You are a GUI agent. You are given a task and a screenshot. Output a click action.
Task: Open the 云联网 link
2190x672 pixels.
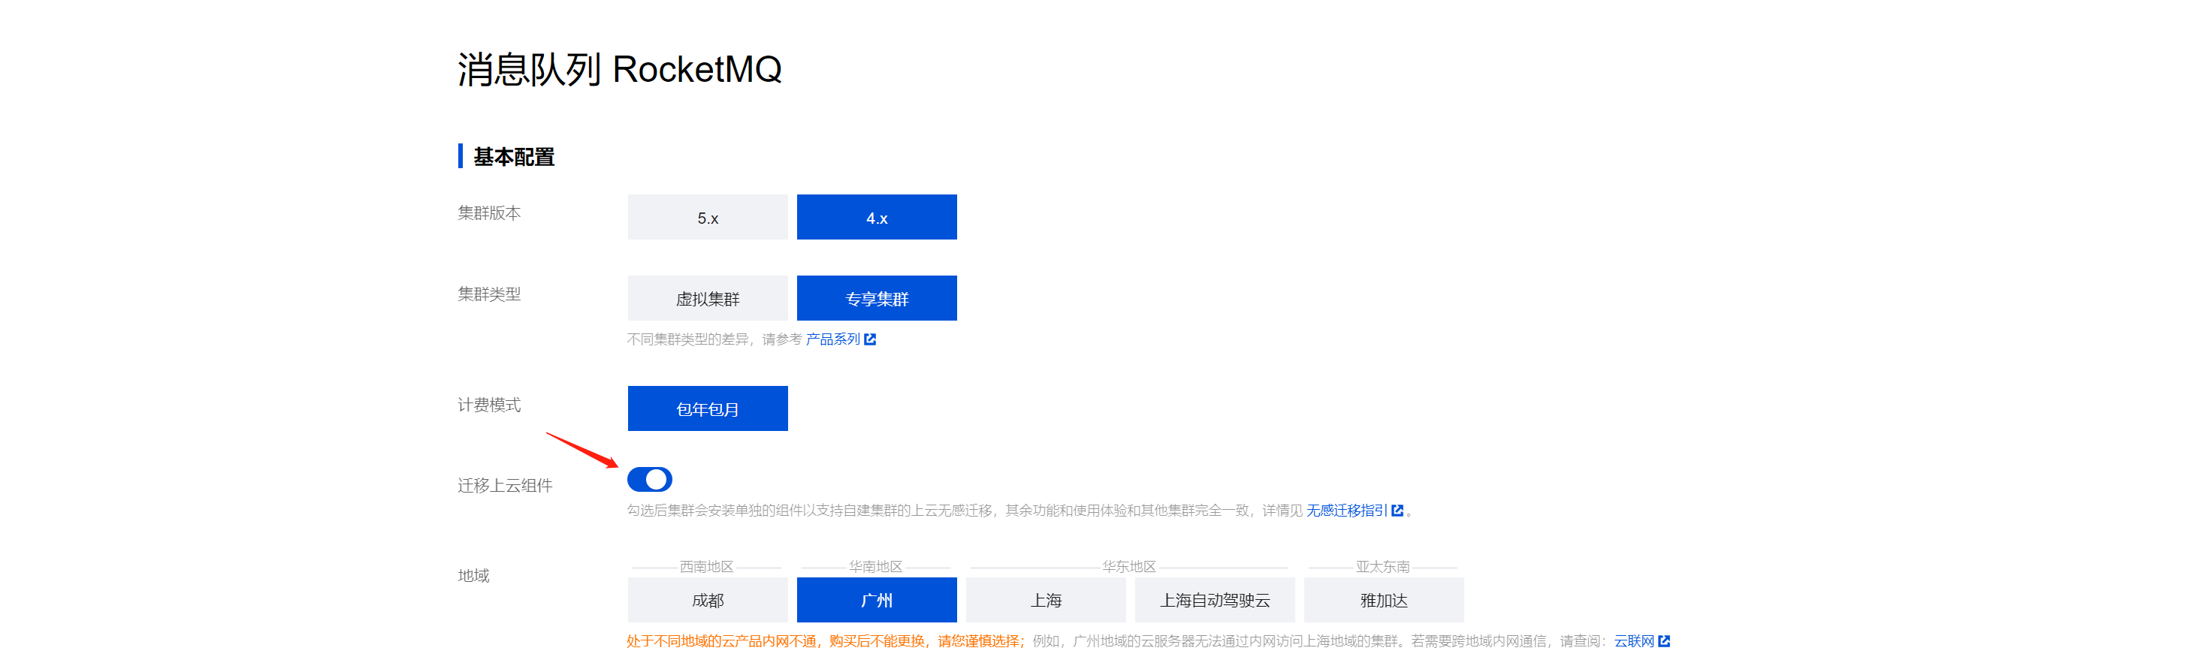click(x=1634, y=640)
